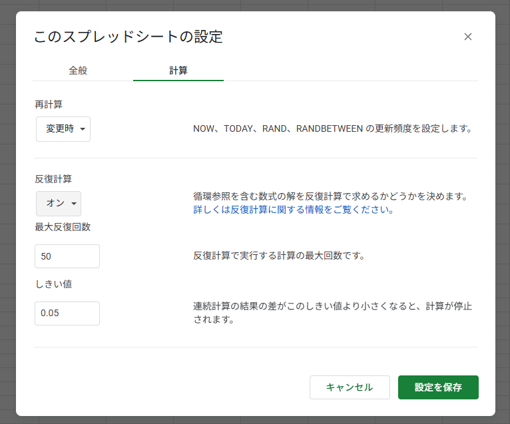Click the 反復計算で実行する計算の最大回数 description
Screen dimensions: 510x424
tap(278, 256)
